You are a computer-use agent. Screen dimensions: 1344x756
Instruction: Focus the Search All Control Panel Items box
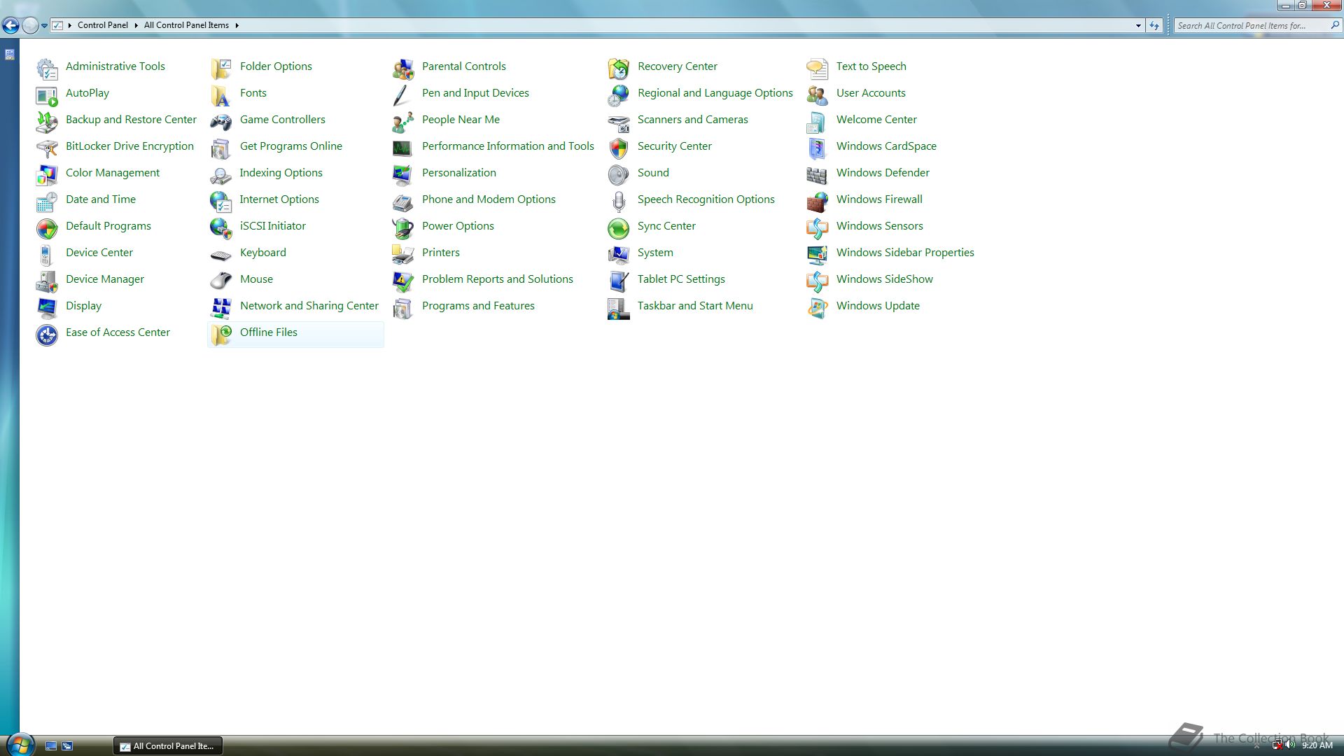coord(1257,25)
